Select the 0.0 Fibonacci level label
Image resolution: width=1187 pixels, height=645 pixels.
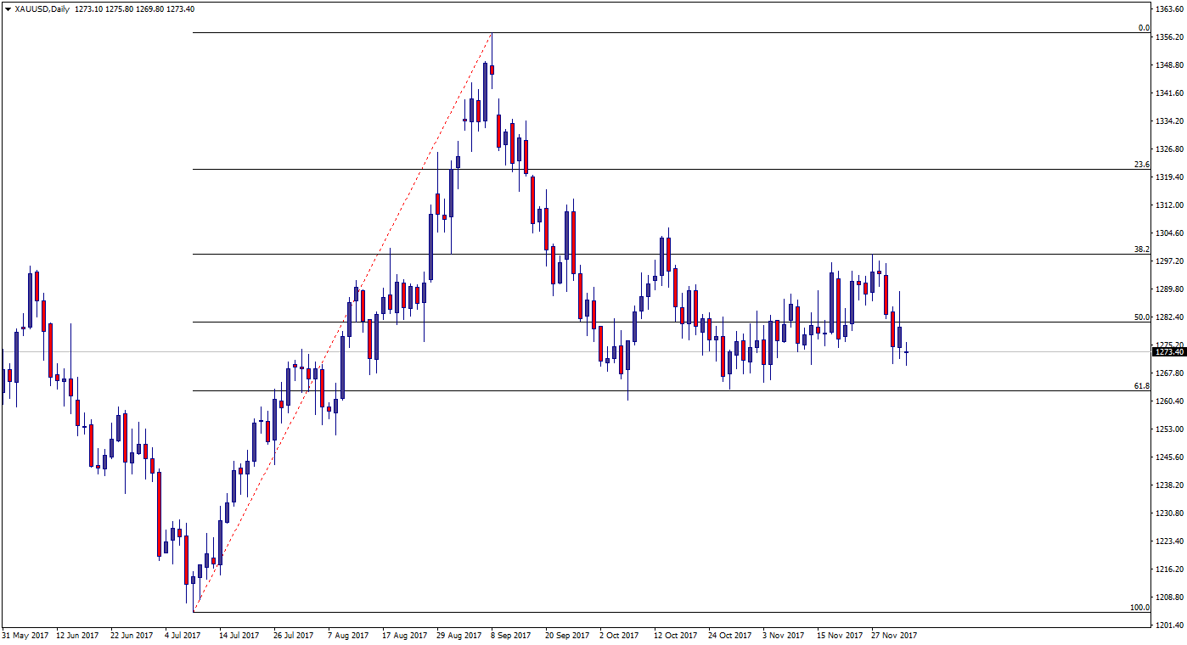click(x=1143, y=28)
